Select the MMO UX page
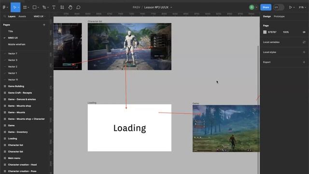 tap(13, 38)
